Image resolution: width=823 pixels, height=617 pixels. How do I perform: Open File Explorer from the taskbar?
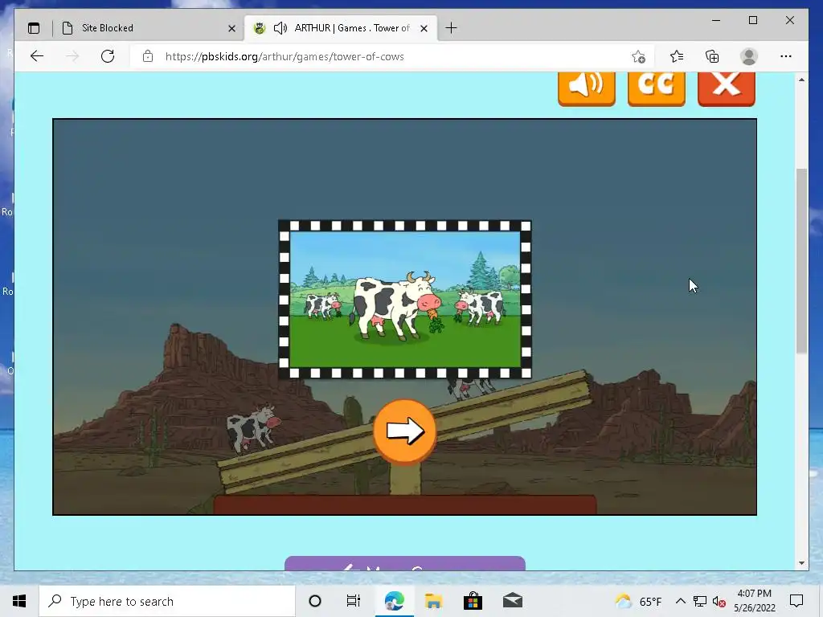pyautogui.click(x=433, y=601)
